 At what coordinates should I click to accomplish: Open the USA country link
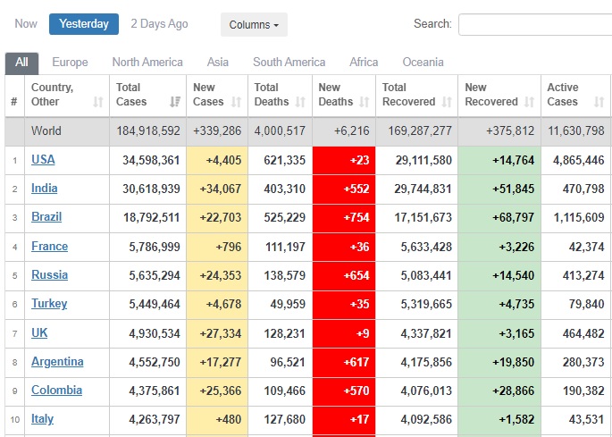[43, 160]
